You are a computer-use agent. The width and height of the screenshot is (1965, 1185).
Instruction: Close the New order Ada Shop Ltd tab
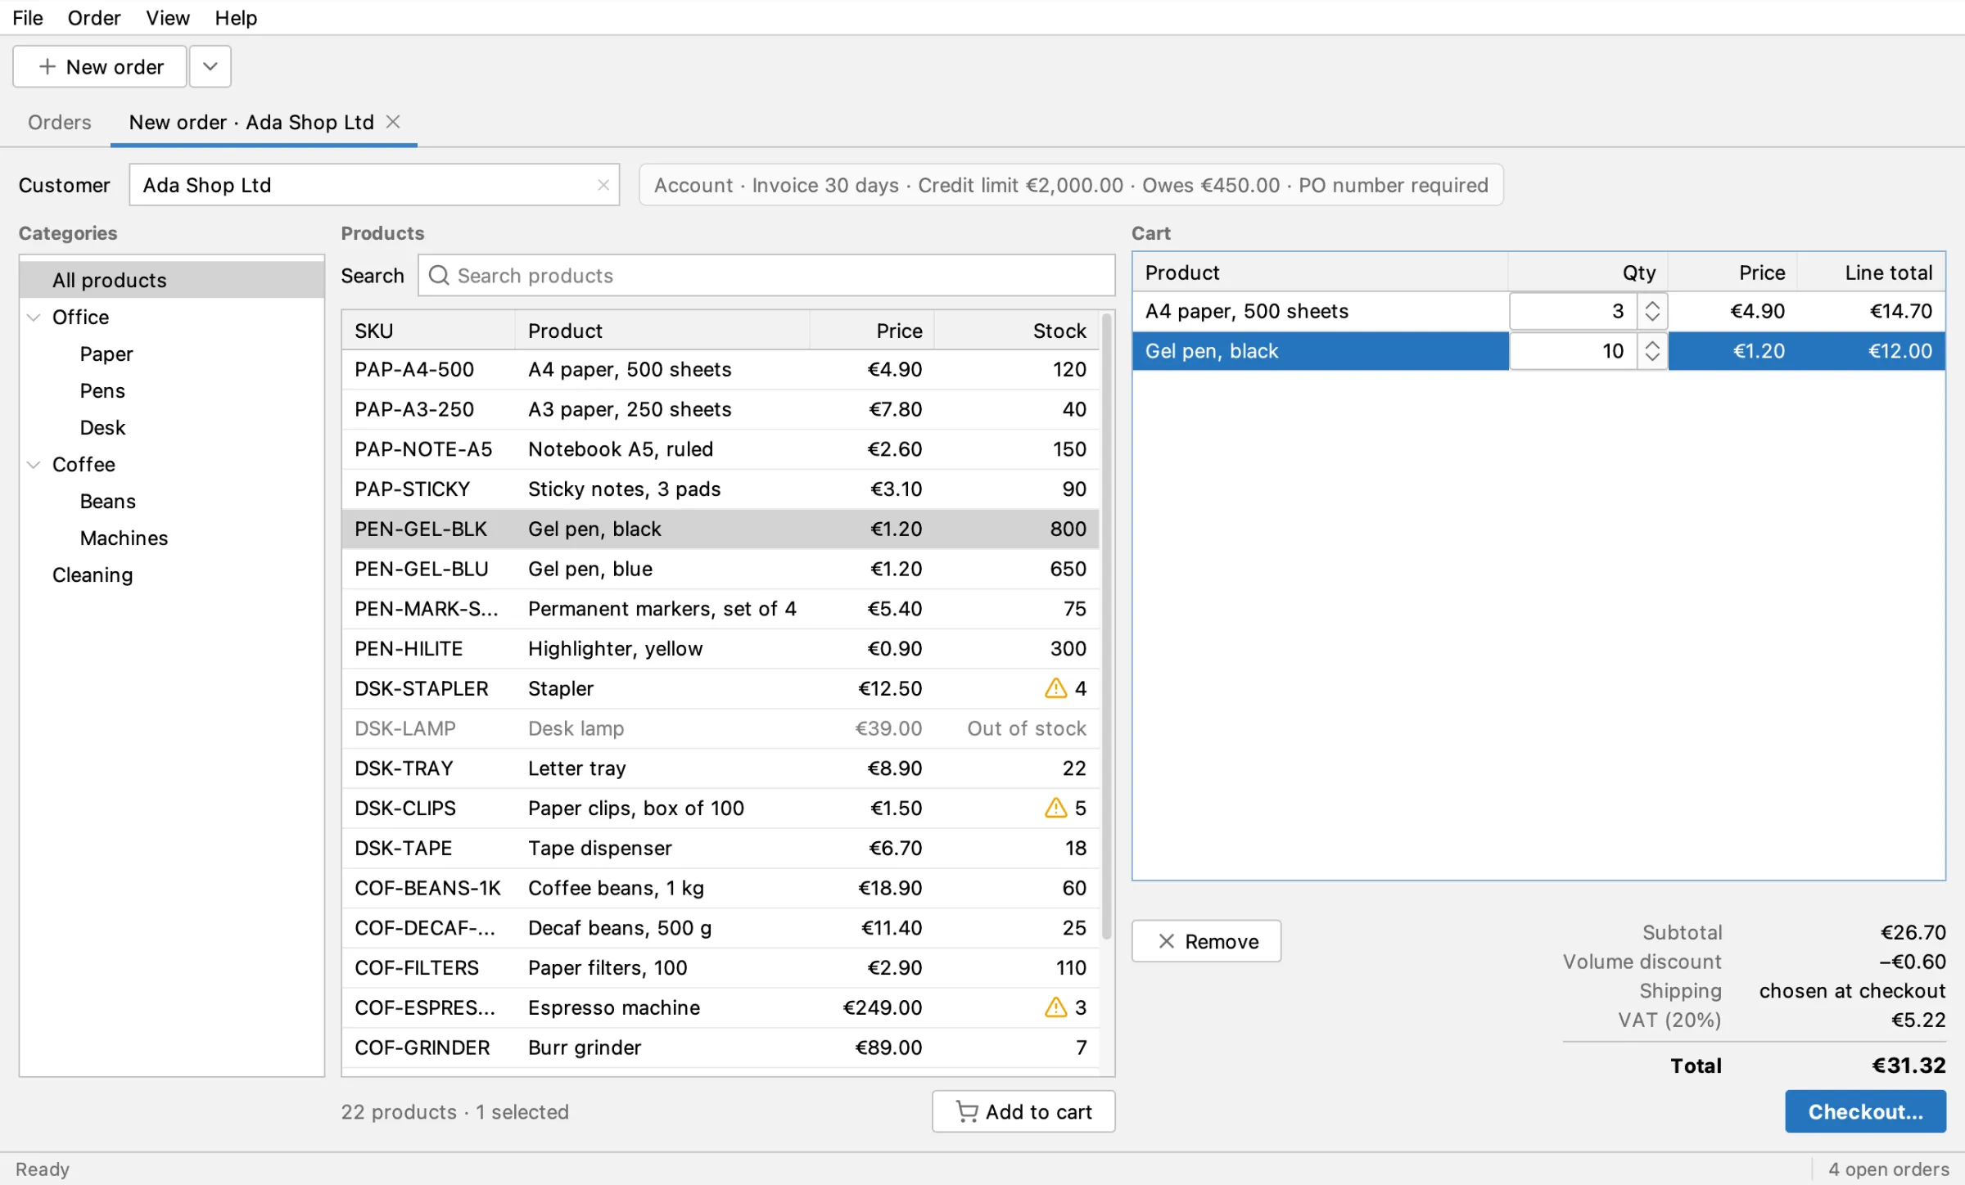coord(393,122)
